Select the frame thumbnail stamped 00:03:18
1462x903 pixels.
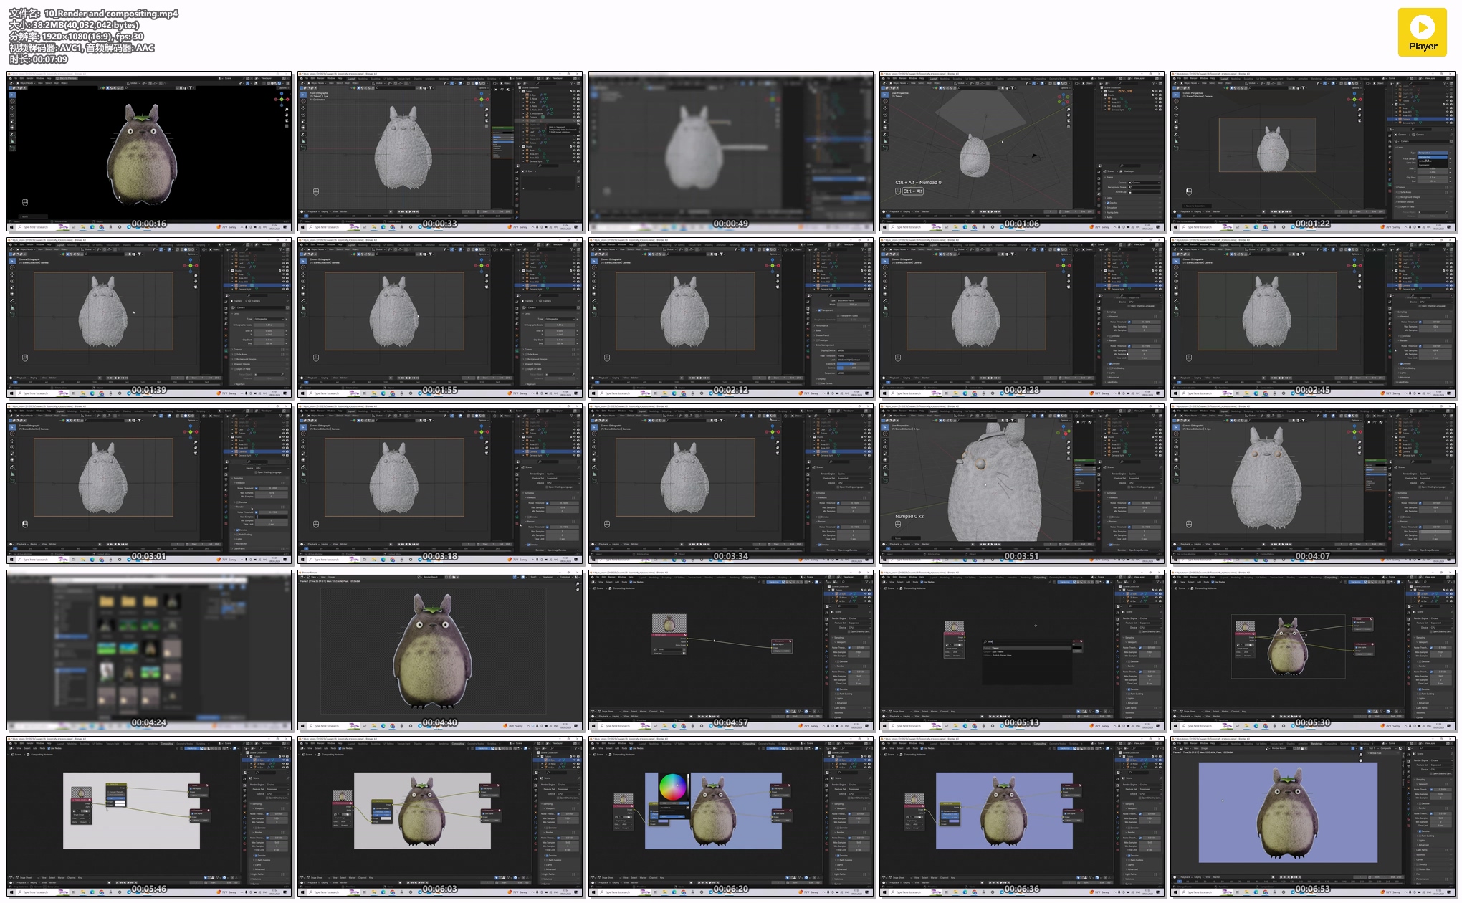coord(441,484)
